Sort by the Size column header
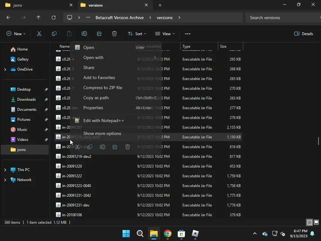 (x=230, y=46)
